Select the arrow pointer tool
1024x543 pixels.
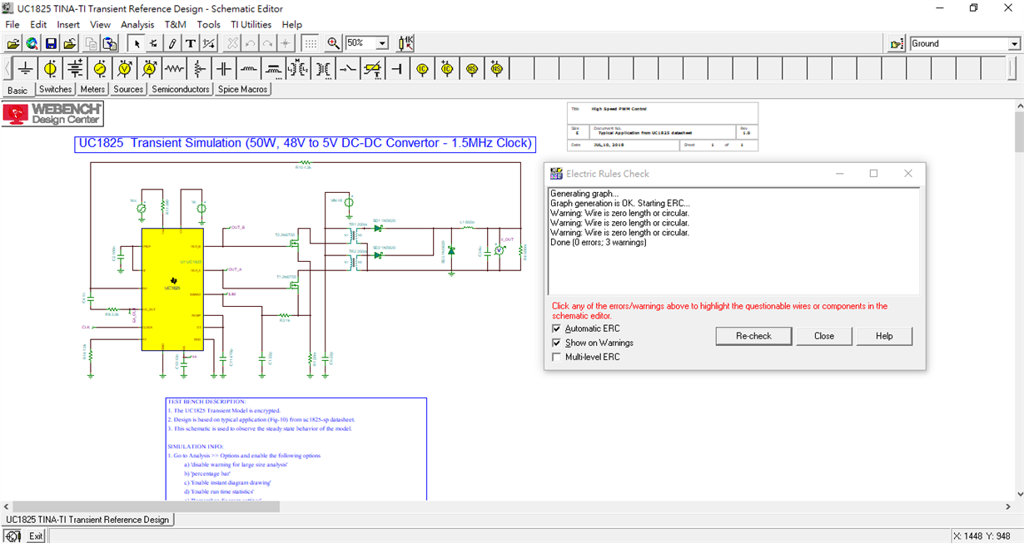pos(137,43)
